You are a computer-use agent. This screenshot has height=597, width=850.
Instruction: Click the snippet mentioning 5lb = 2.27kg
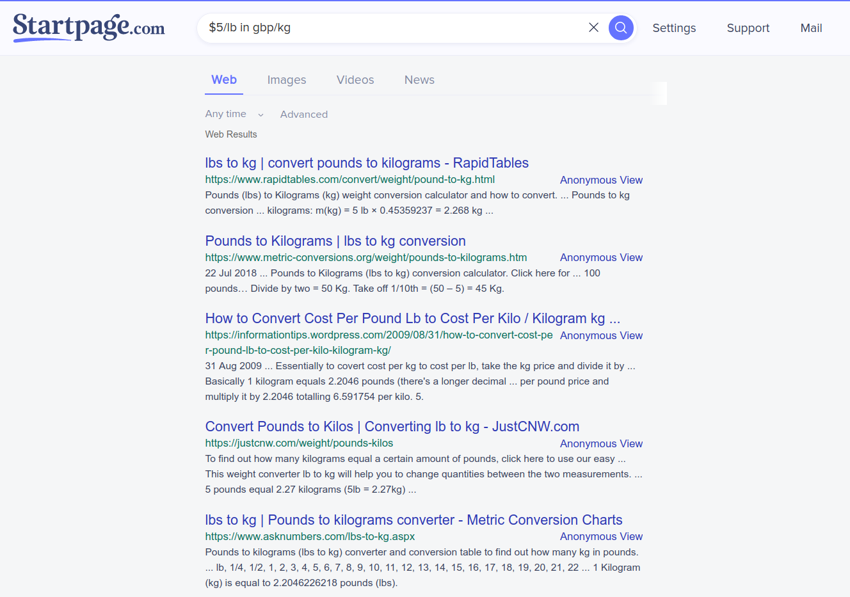tap(424, 474)
